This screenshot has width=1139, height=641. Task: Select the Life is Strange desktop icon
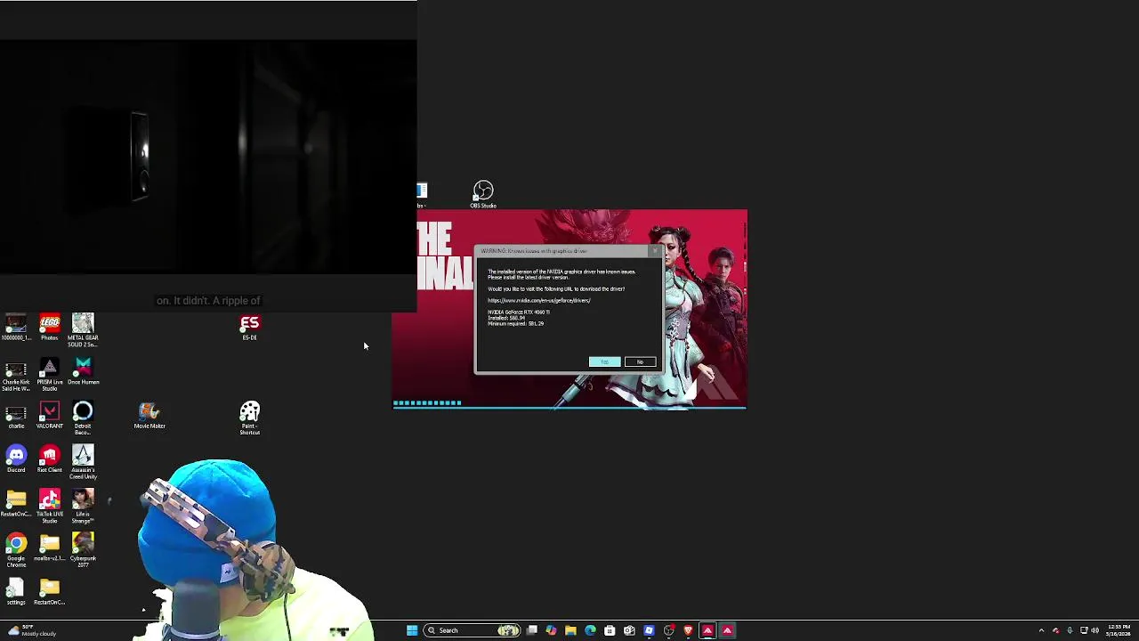click(83, 507)
